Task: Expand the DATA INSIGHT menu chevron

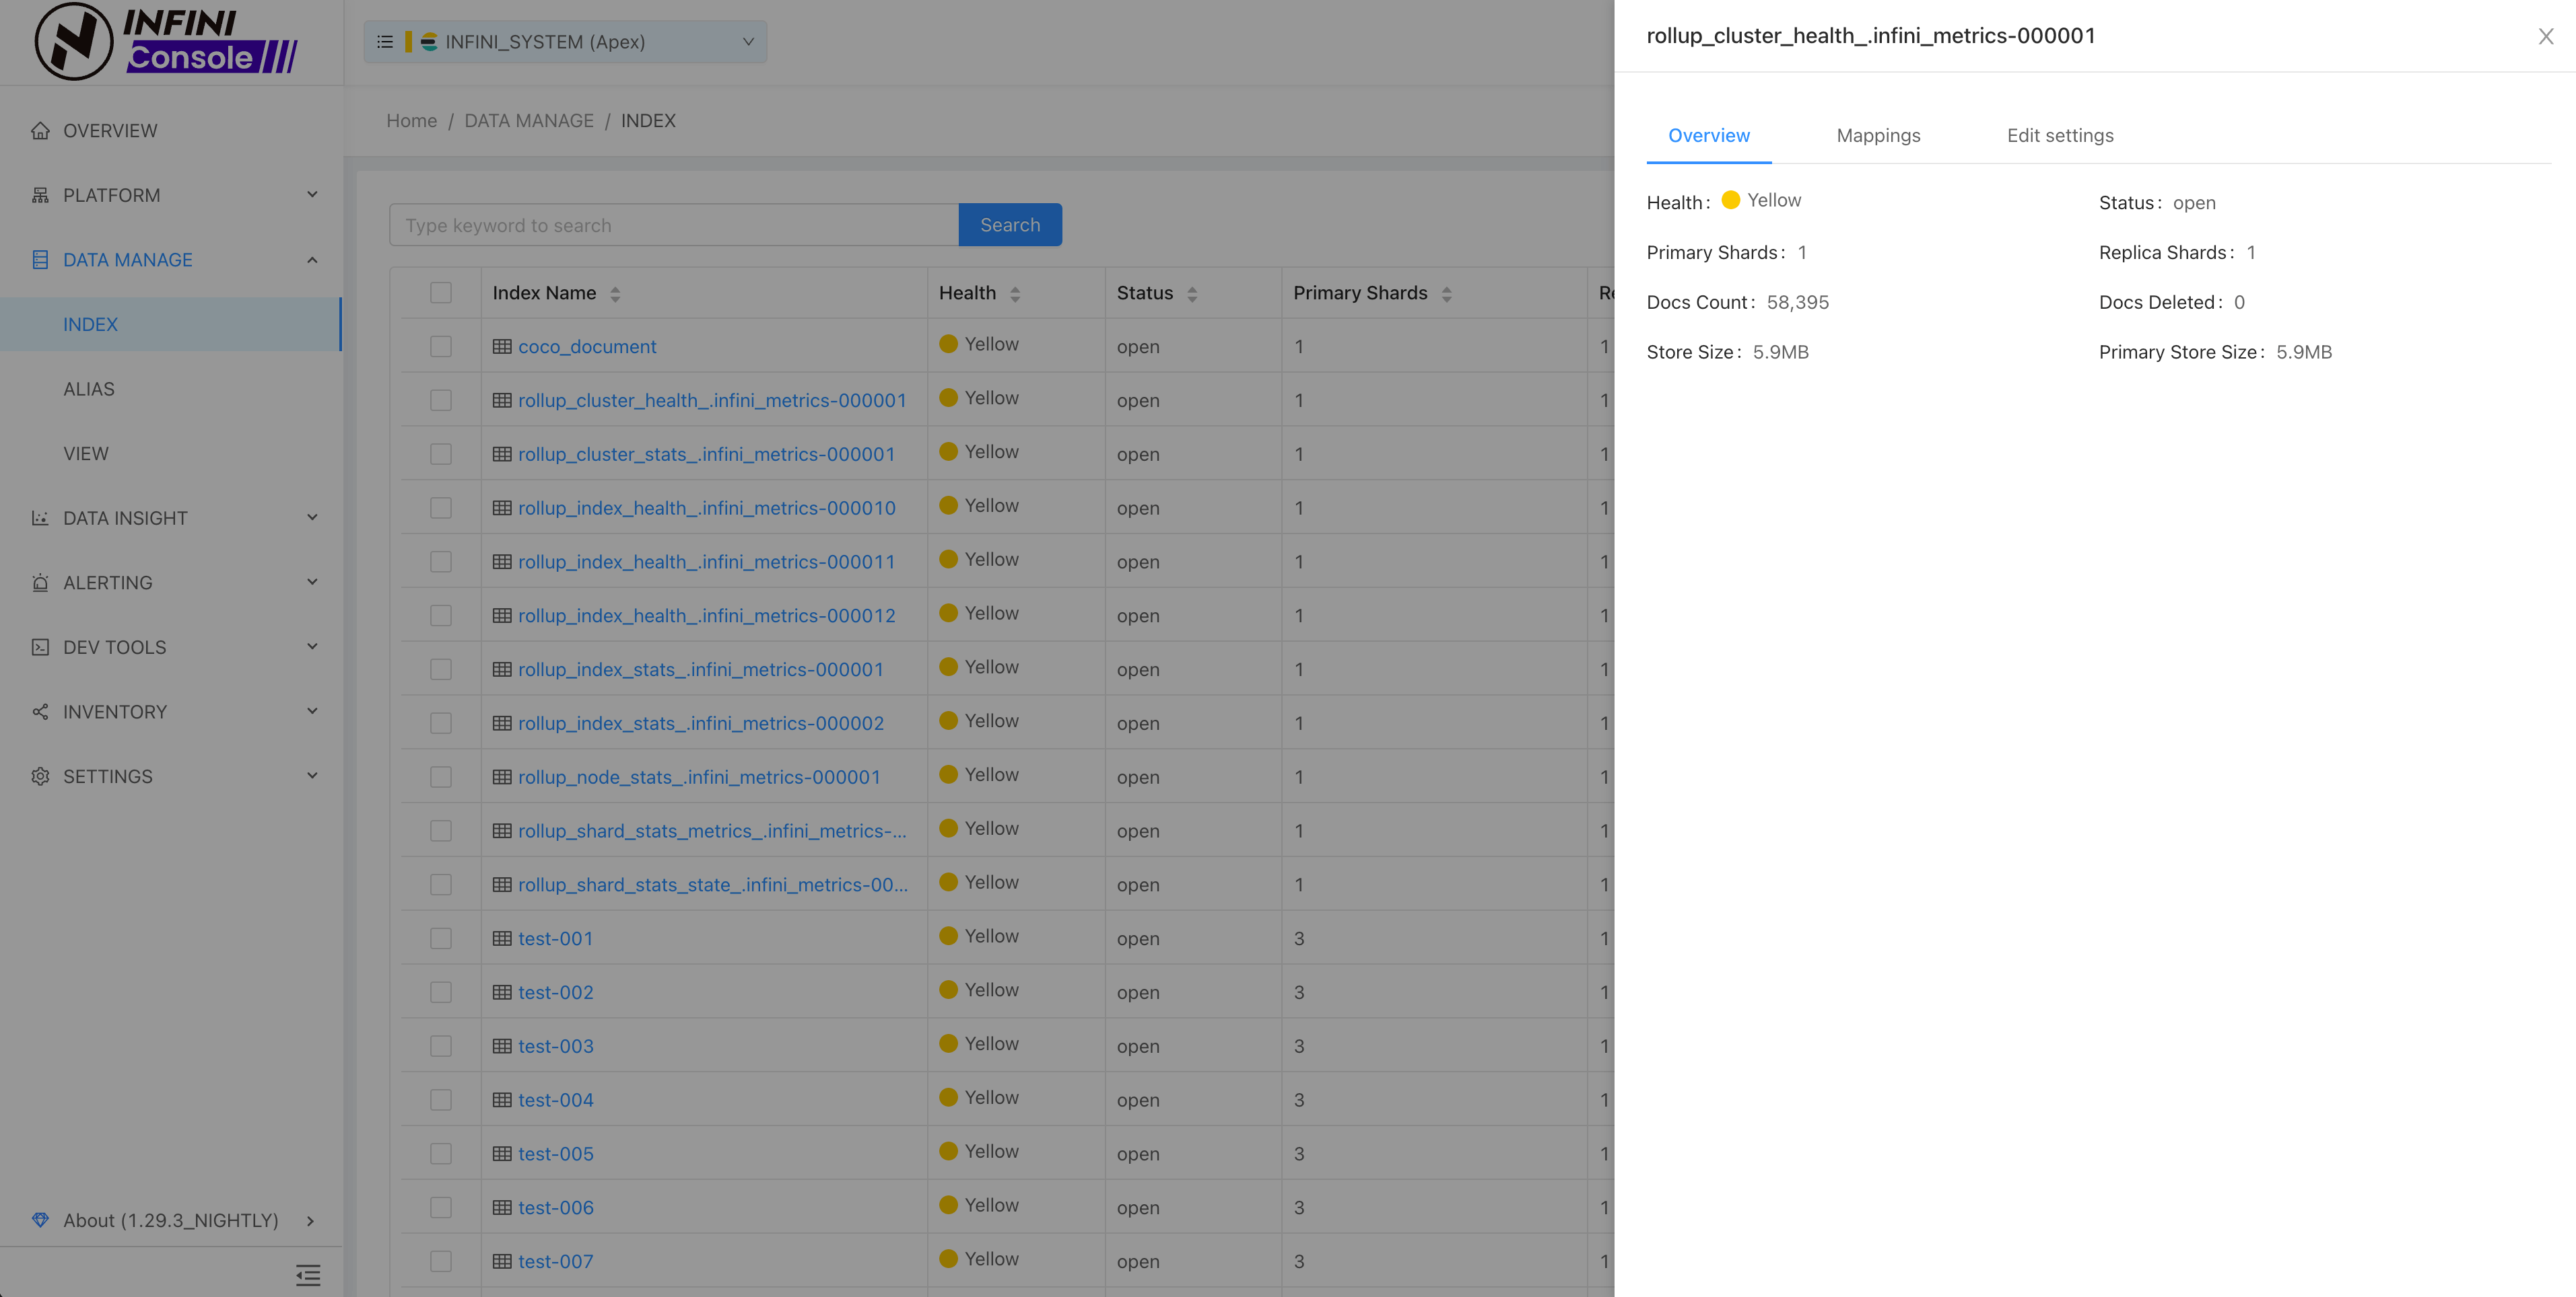Action: pos(312,517)
